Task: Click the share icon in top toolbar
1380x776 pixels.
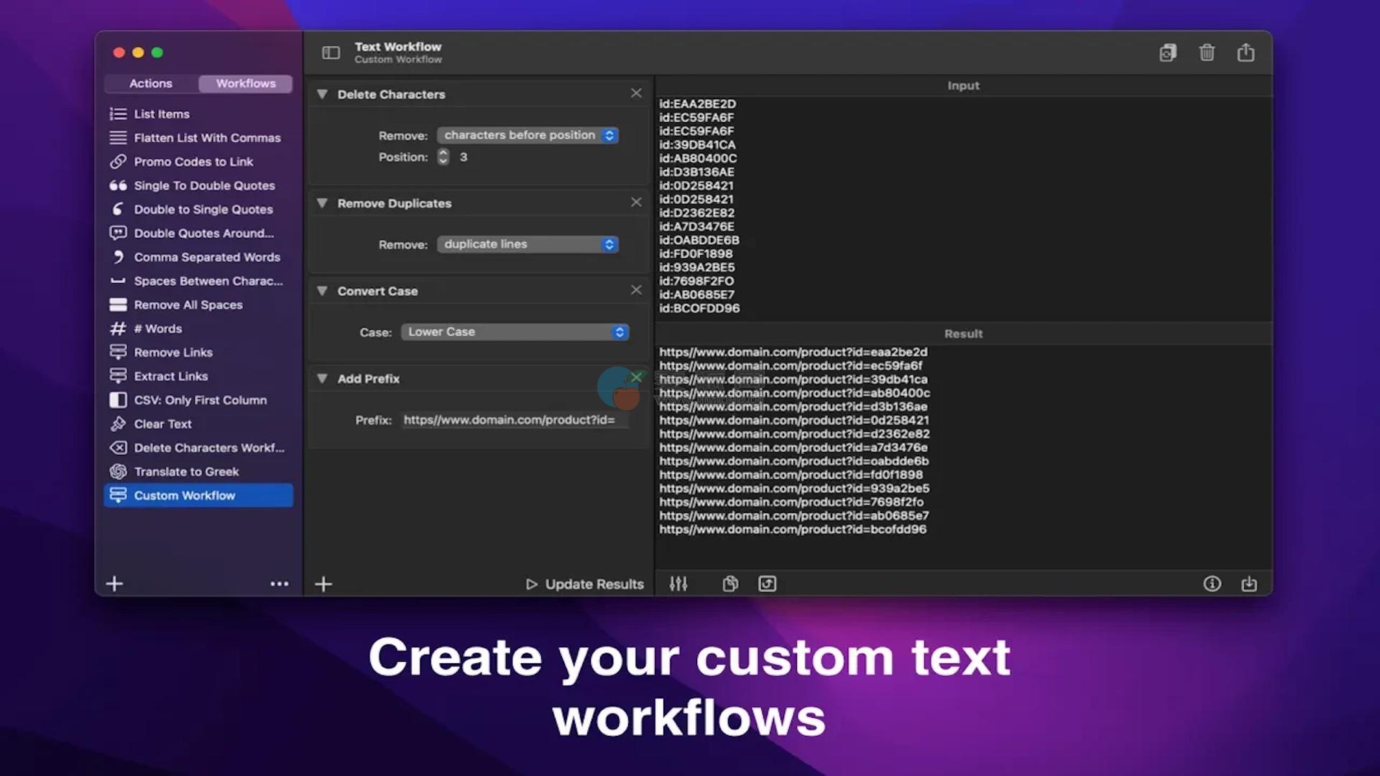Action: [x=1246, y=52]
